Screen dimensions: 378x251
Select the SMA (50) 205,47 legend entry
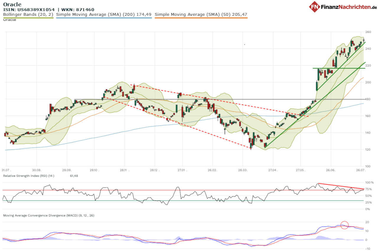[x=201, y=14]
